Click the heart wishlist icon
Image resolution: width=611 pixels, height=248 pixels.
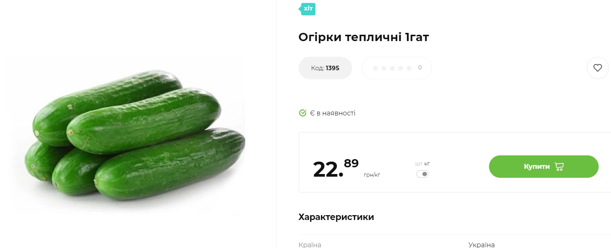pyautogui.click(x=598, y=68)
